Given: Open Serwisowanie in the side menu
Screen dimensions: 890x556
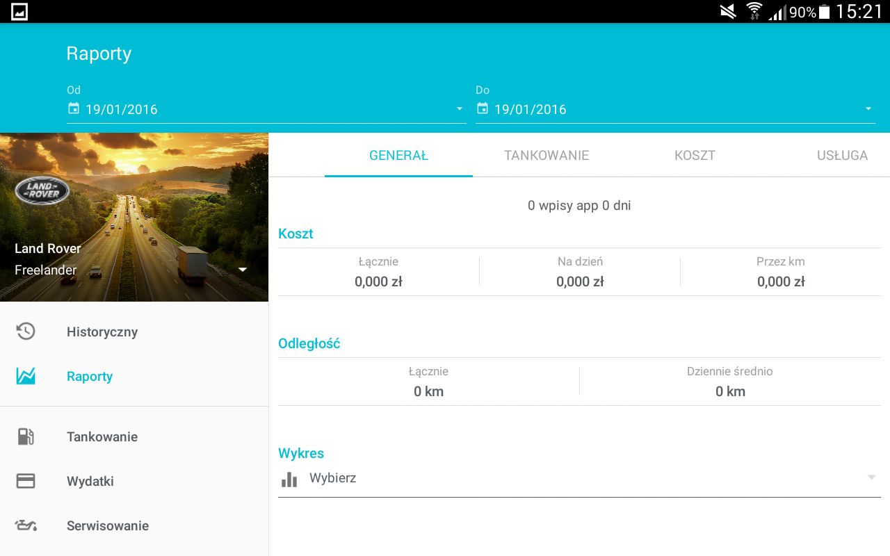Looking at the screenshot, I should pyautogui.click(x=134, y=525).
